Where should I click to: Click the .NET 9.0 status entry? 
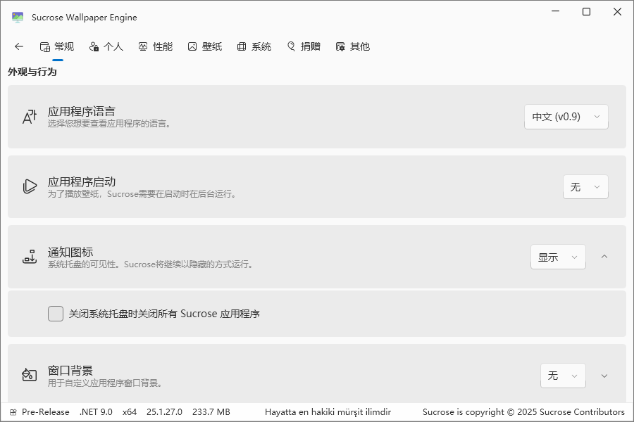[96, 412]
